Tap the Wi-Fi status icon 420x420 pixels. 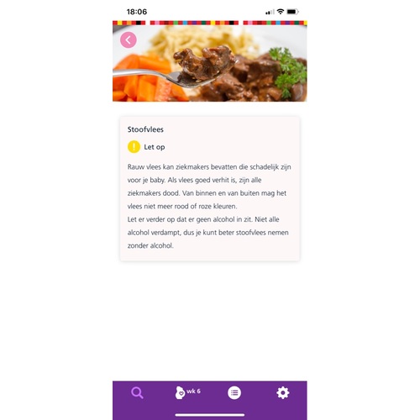pos(281,12)
